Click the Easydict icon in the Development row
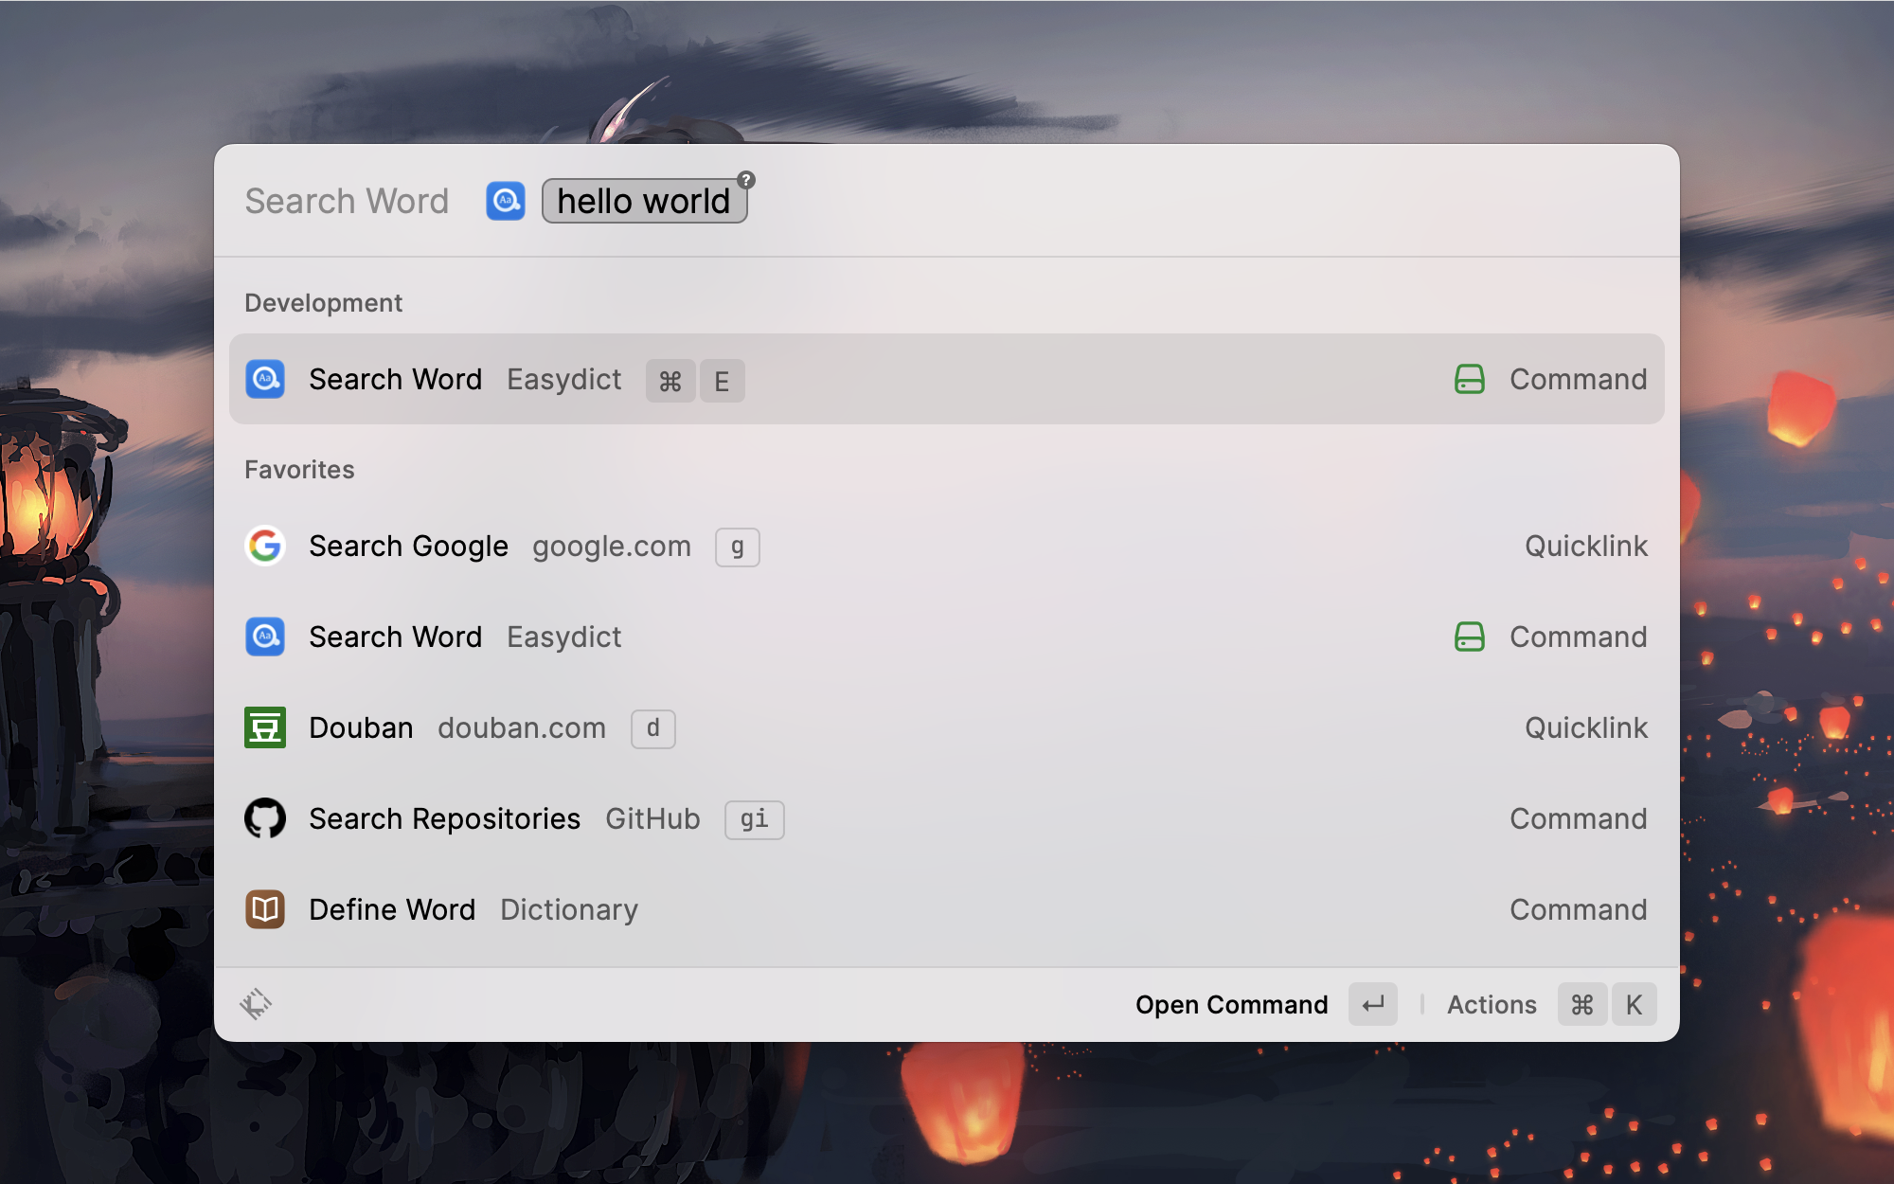The image size is (1894, 1184). pyautogui.click(x=265, y=379)
